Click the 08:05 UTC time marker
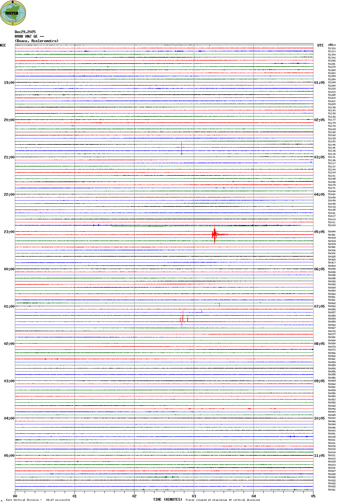 click(x=319, y=344)
